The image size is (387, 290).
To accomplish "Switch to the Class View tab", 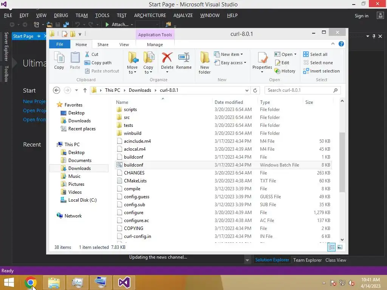I will coord(336,260).
